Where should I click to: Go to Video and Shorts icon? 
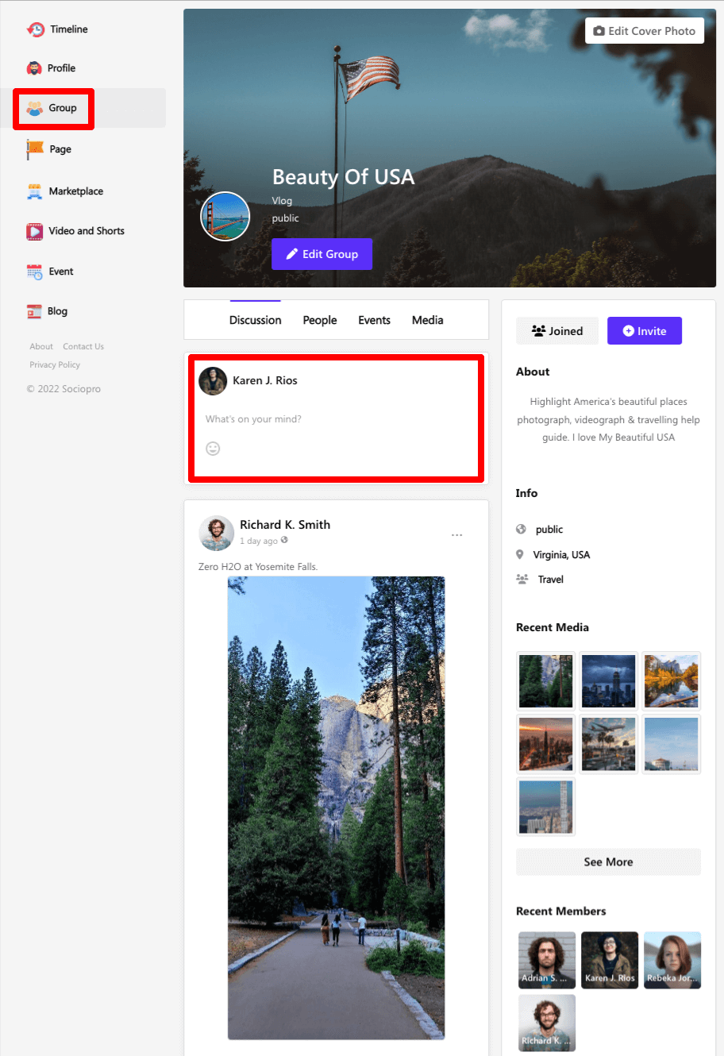pyautogui.click(x=35, y=231)
